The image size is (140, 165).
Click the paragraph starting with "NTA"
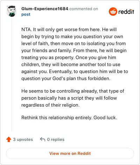point(75,54)
